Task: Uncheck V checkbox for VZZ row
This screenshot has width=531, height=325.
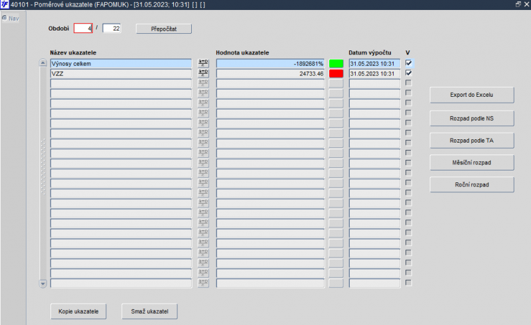Action: tap(408, 73)
